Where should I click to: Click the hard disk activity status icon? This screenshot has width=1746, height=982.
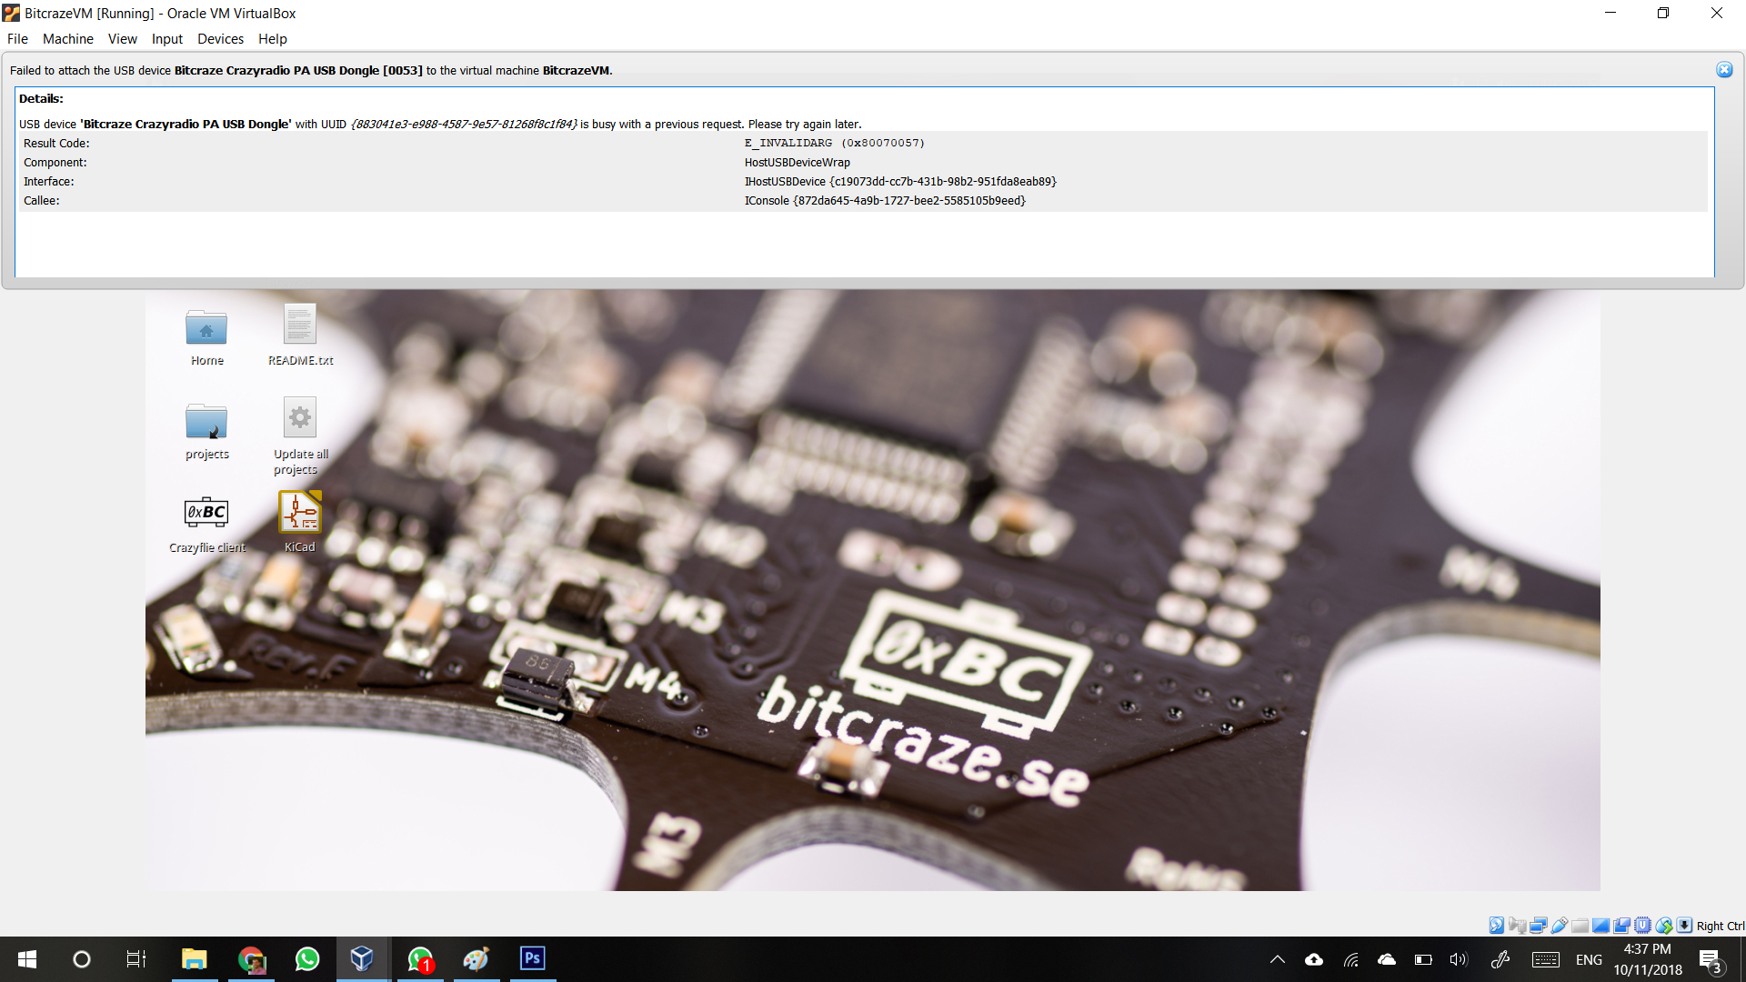(1497, 926)
